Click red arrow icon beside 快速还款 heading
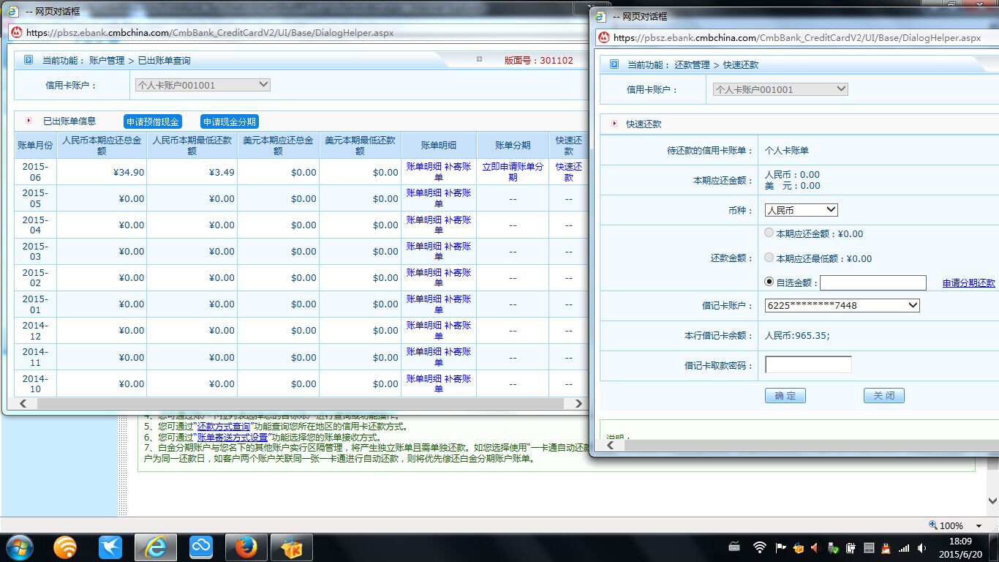The width and height of the screenshot is (999, 562). [x=614, y=124]
